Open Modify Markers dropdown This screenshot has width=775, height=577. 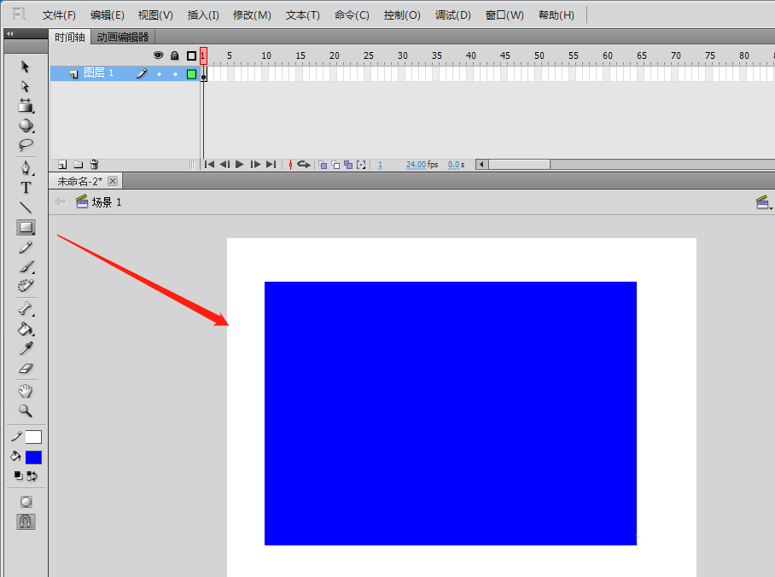361,165
